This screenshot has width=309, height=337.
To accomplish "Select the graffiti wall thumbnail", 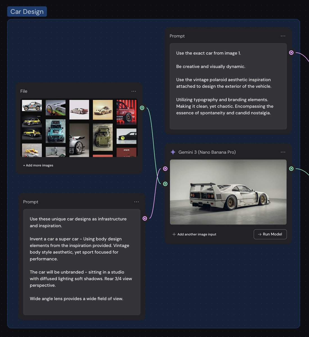I will (56, 152).
